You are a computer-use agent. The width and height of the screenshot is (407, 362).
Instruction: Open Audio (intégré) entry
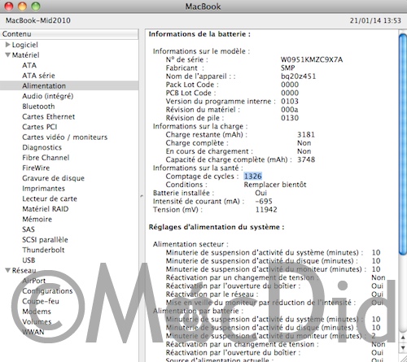(x=48, y=96)
